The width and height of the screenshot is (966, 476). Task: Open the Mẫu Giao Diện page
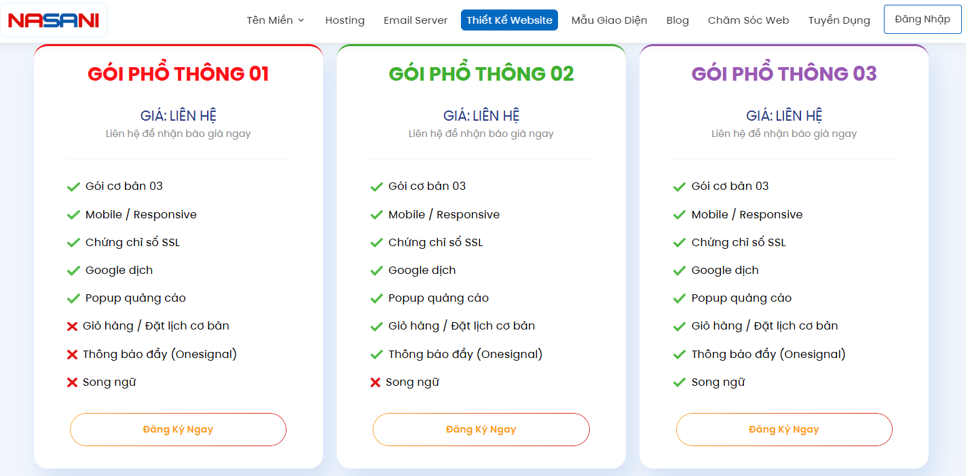[x=609, y=20]
